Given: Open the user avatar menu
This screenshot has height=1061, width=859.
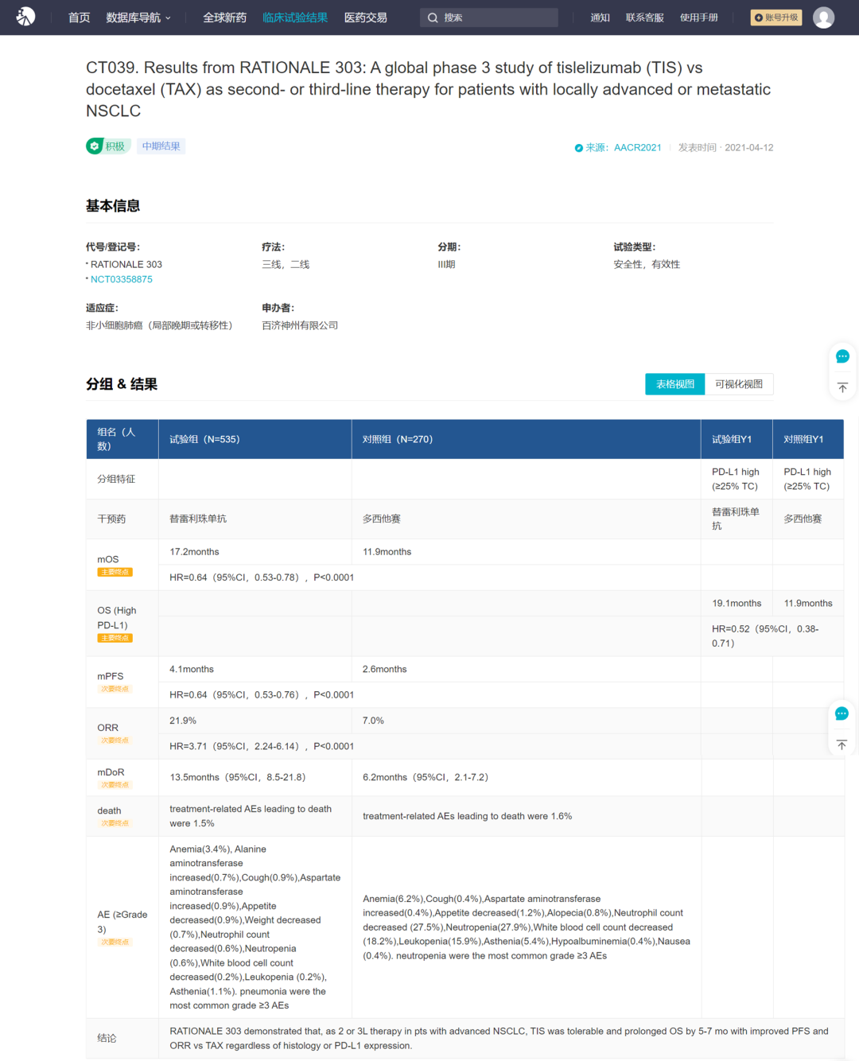Looking at the screenshot, I should pos(823,17).
